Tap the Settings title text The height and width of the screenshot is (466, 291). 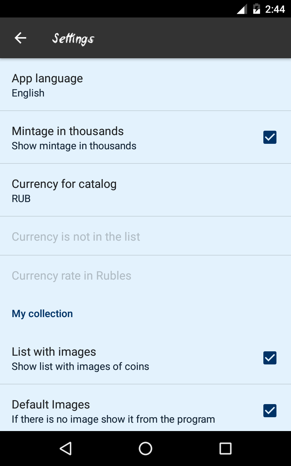coord(73,39)
